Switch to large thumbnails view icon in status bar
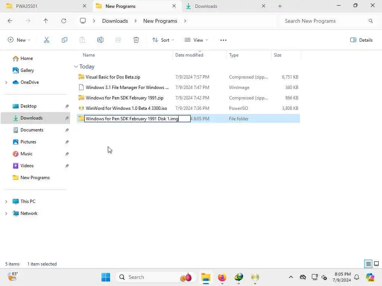 point(376,264)
